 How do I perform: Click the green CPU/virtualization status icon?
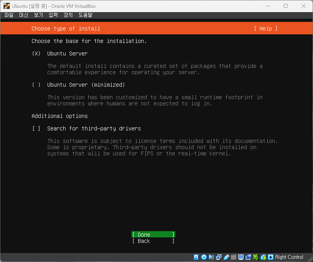256,257
